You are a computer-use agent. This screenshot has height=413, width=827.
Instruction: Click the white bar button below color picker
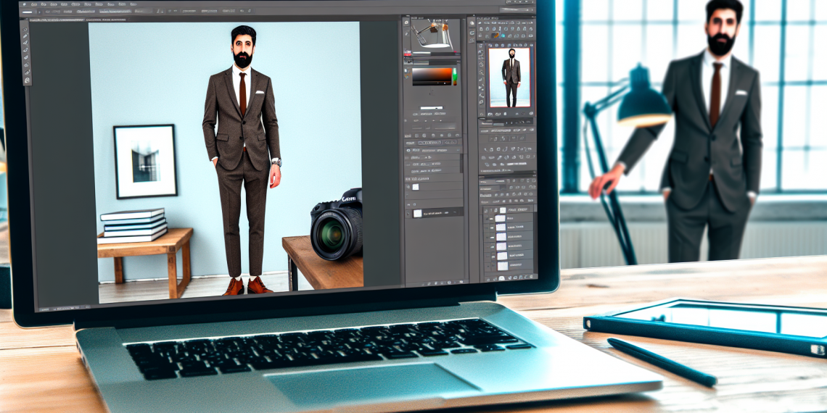(432, 108)
